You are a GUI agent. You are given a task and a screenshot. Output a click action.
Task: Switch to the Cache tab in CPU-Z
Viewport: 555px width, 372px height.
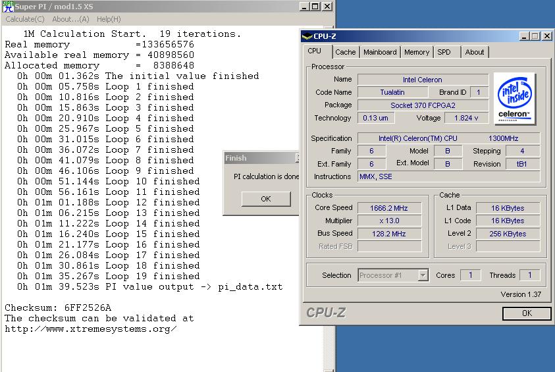click(x=346, y=52)
